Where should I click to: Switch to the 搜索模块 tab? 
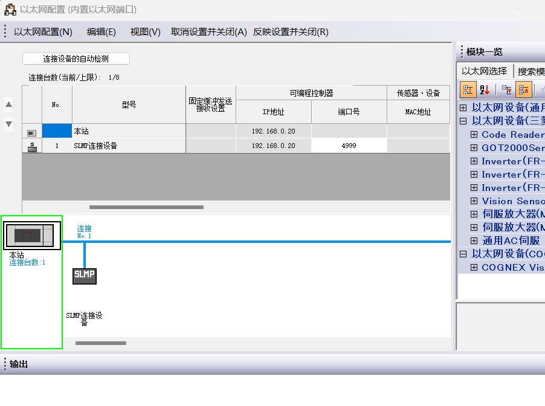coord(530,71)
